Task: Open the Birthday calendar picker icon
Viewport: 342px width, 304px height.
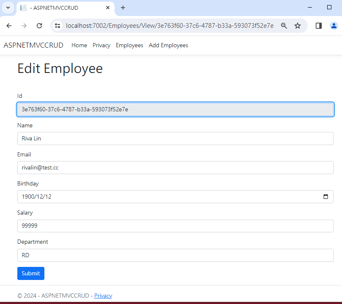Action: 326,196
